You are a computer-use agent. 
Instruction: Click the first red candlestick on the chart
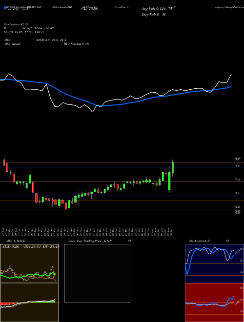(4, 162)
